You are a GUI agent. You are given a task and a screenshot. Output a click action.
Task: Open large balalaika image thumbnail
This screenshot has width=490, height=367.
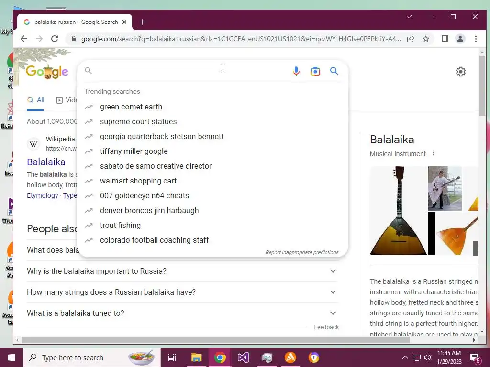pyautogui.click(x=398, y=211)
